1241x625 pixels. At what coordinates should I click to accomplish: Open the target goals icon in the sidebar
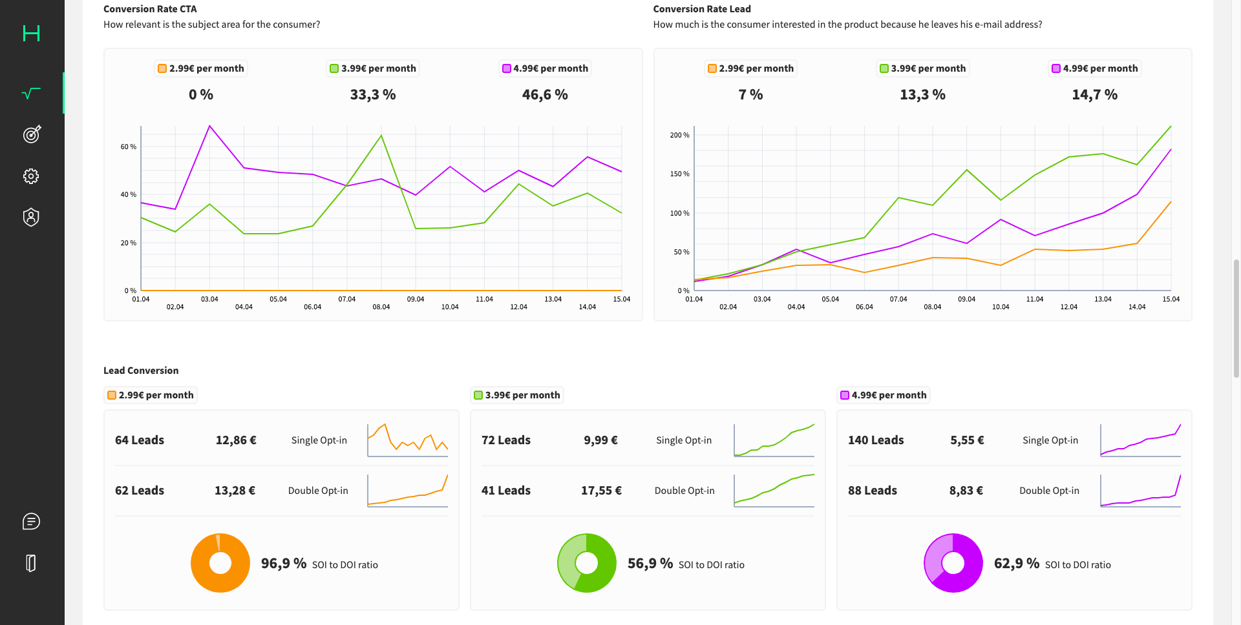32,134
